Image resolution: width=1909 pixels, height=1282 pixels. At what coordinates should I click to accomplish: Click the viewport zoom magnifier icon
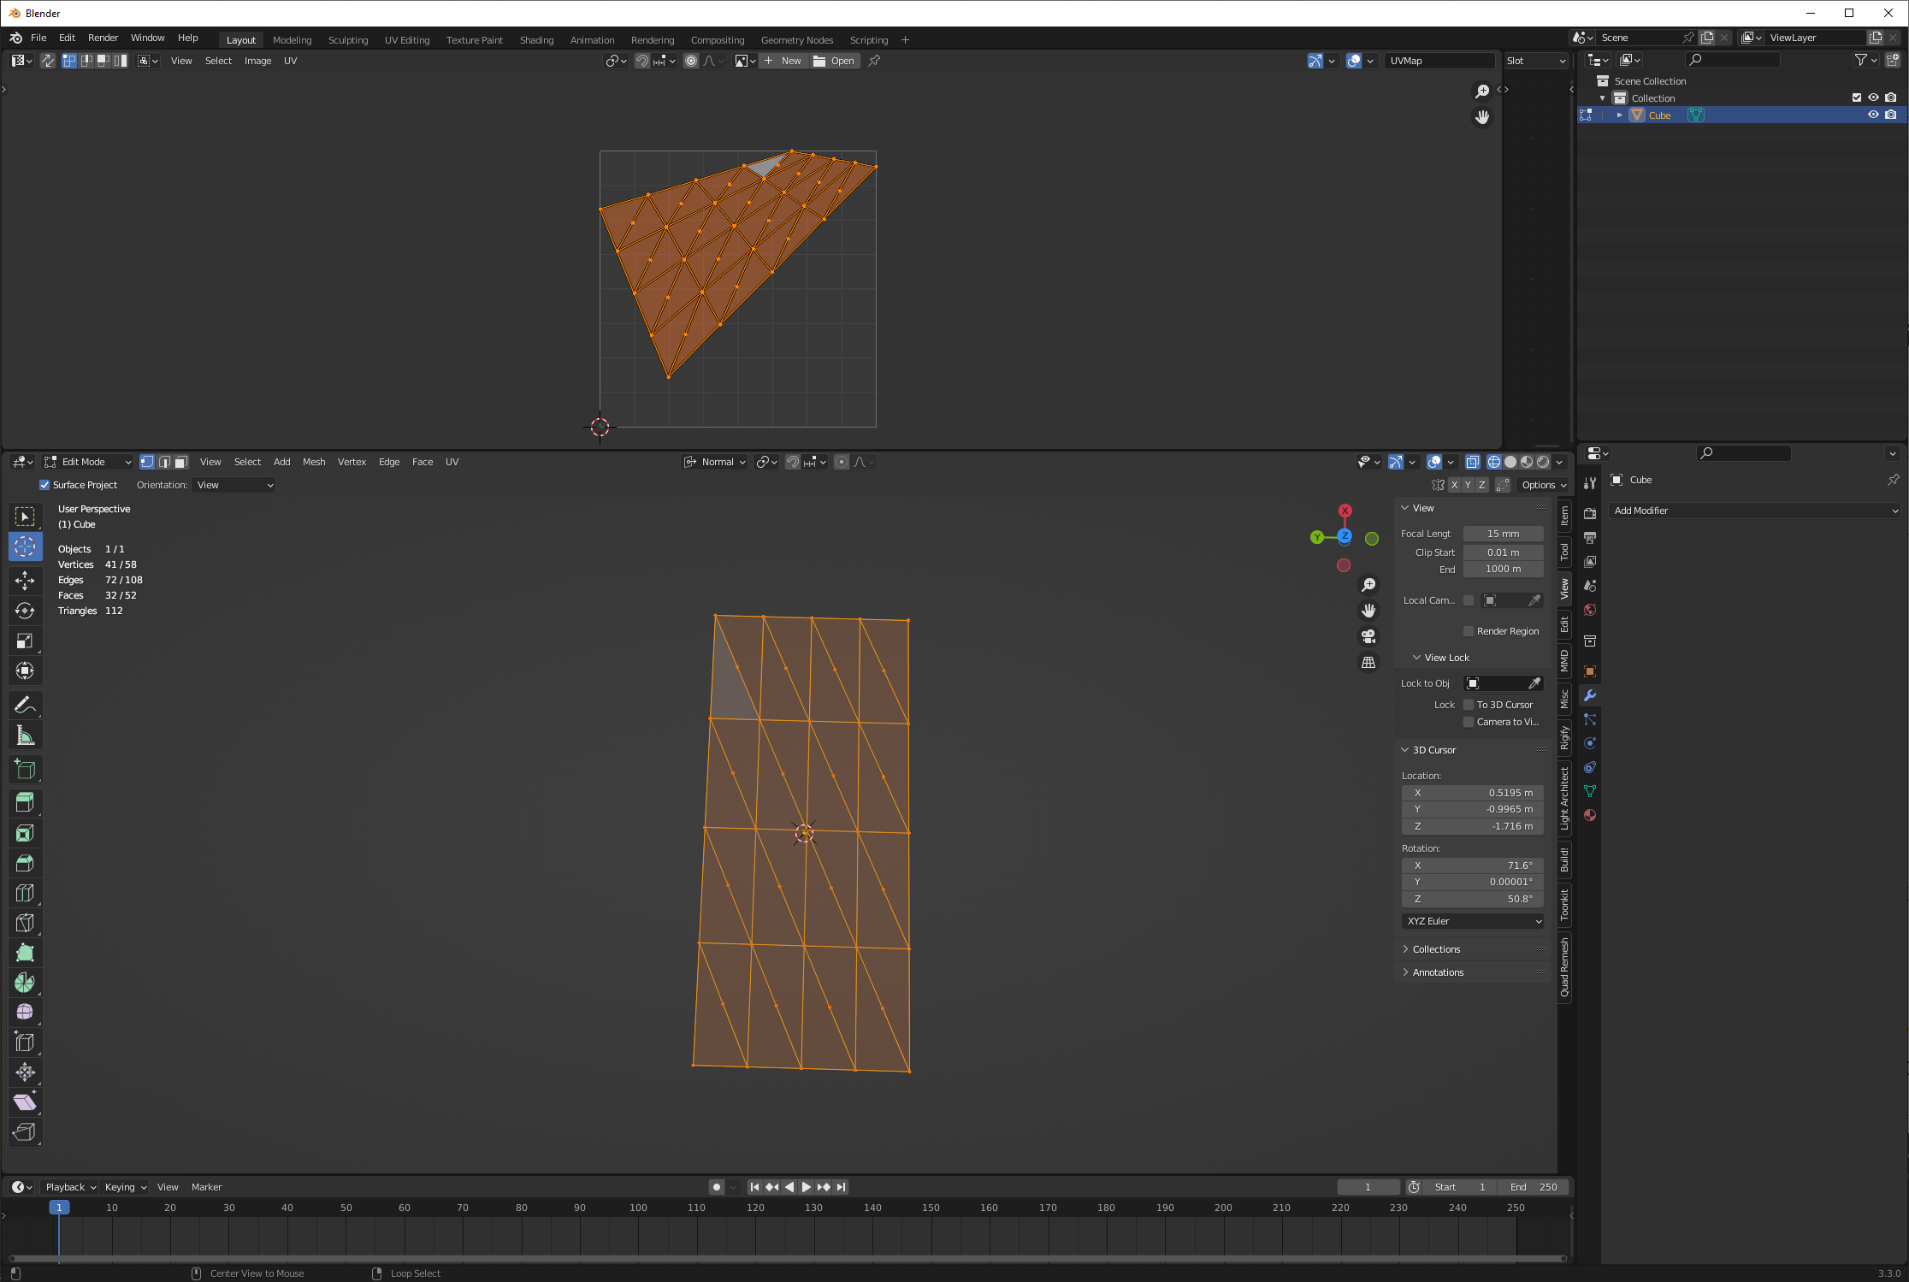1368,585
